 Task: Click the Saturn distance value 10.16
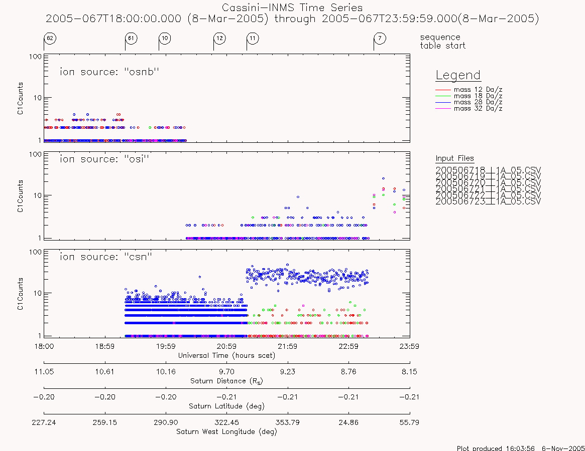tap(166, 372)
